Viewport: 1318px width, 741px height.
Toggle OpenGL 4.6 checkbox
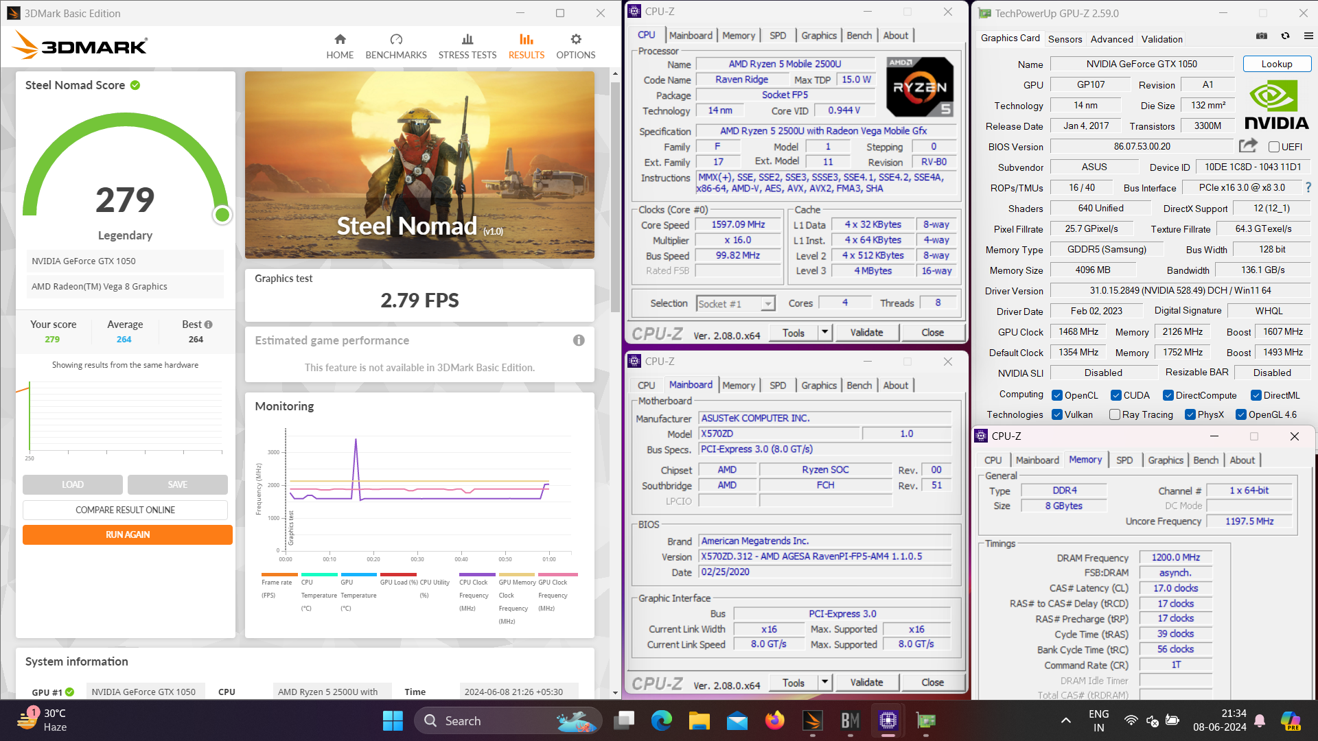pos(1241,414)
